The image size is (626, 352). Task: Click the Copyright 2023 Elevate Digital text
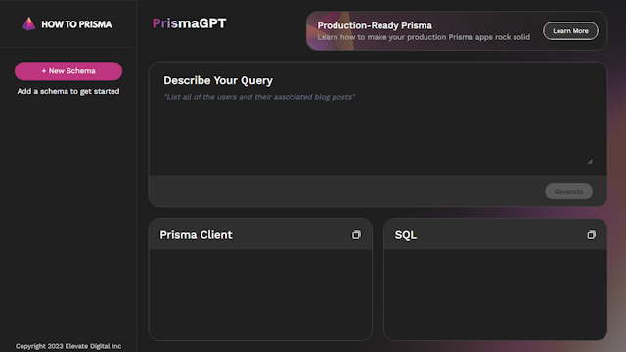pos(68,346)
